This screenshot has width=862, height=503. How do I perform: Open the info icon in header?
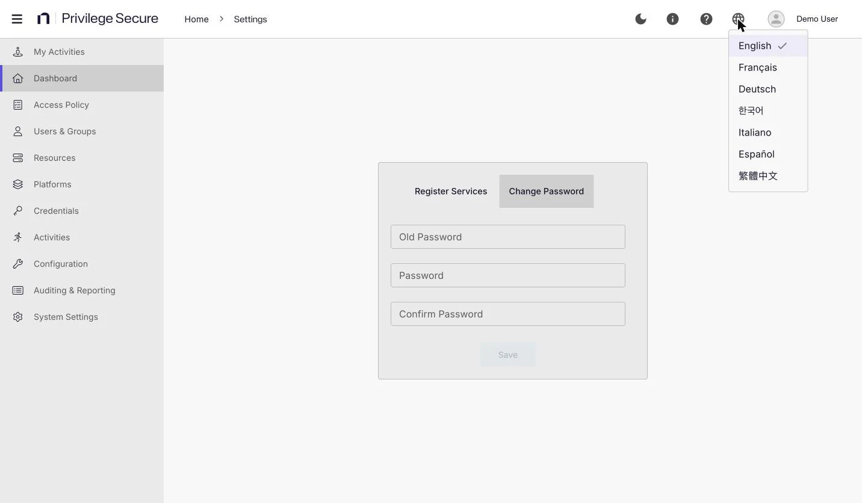pos(672,19)
